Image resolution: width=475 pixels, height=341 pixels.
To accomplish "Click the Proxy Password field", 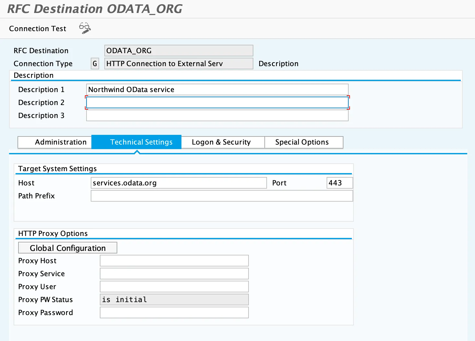I will 174,312.
